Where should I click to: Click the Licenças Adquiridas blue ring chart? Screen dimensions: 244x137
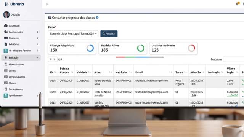90,48
